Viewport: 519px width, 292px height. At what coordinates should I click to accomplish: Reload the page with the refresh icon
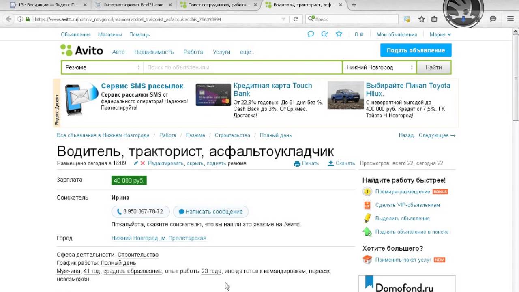296,19
